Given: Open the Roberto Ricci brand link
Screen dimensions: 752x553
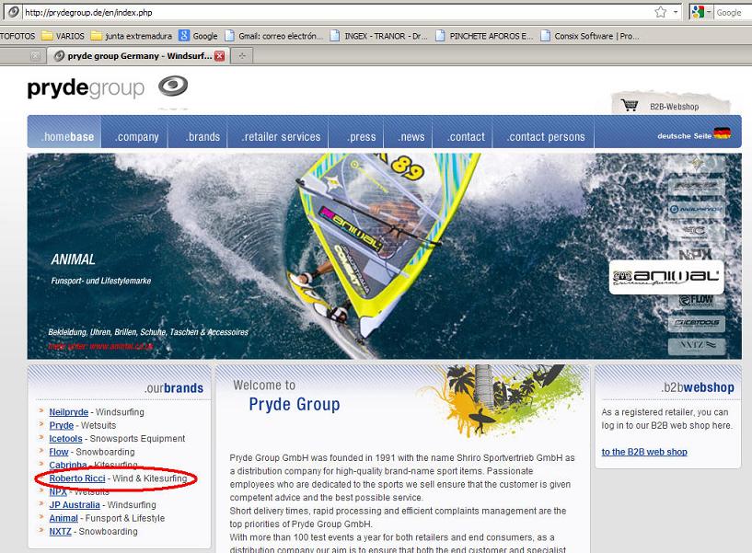Looking at the screenshot, I should 77,478.
